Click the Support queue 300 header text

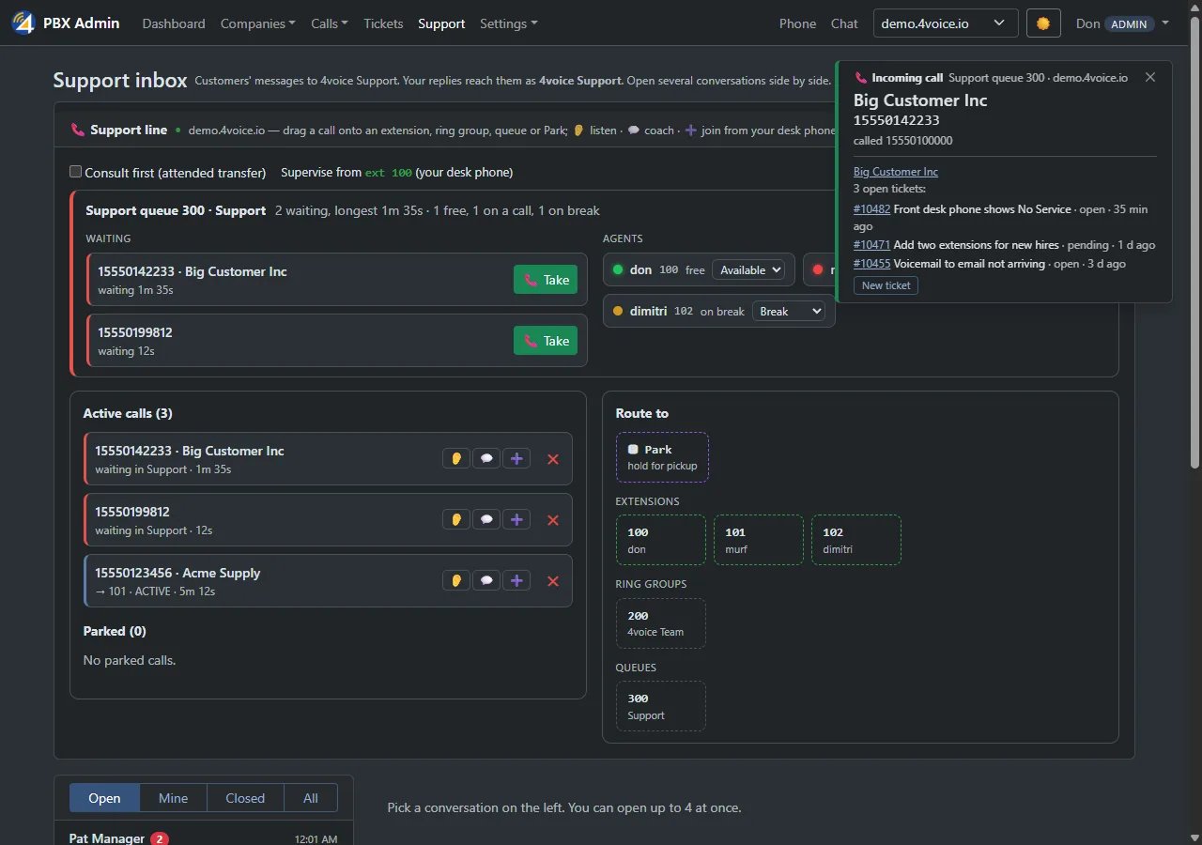pos(176,210)
